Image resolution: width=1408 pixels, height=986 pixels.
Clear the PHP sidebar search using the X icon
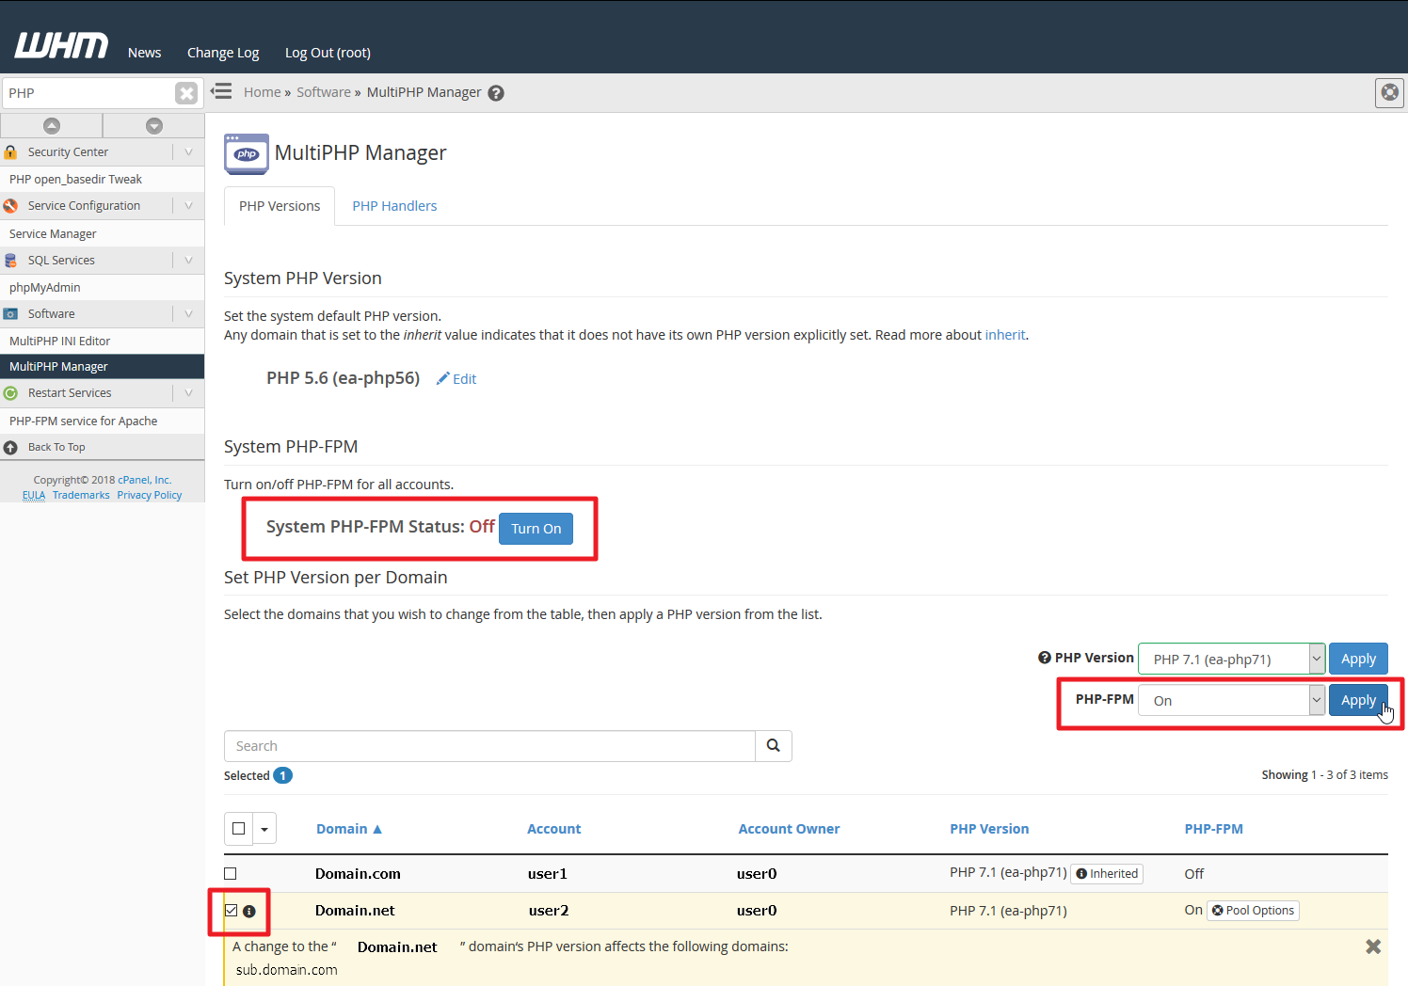tap(185, 92)
